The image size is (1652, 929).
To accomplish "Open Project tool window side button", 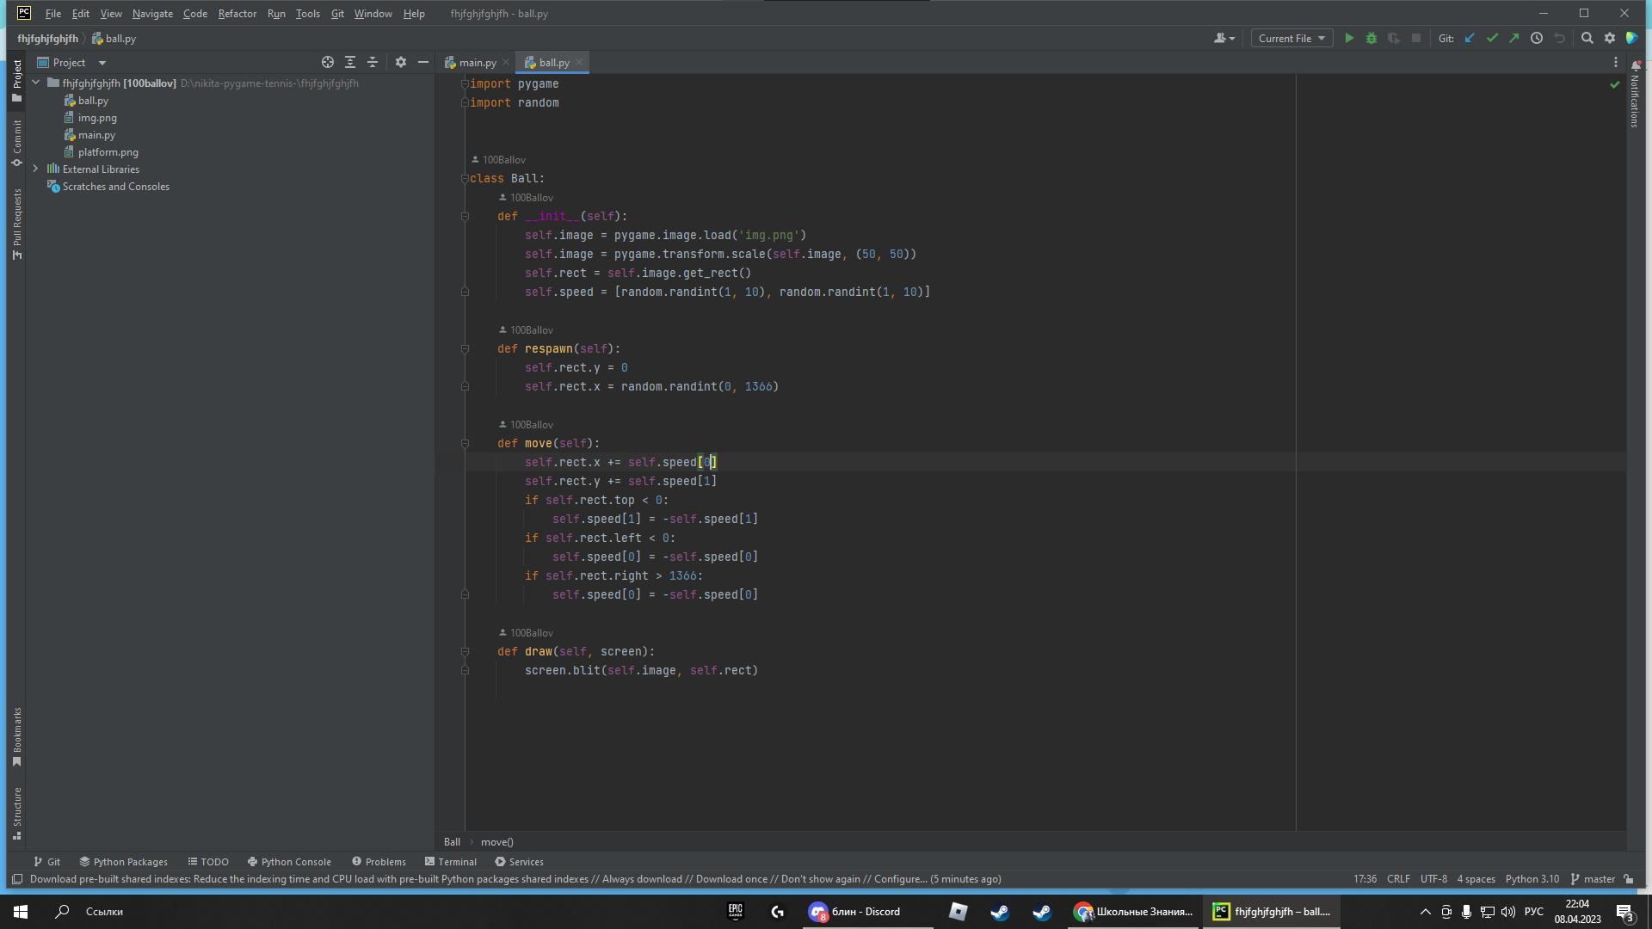I will 16,82.
